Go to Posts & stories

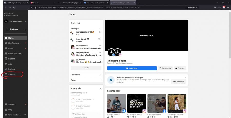tap(15, 54)
